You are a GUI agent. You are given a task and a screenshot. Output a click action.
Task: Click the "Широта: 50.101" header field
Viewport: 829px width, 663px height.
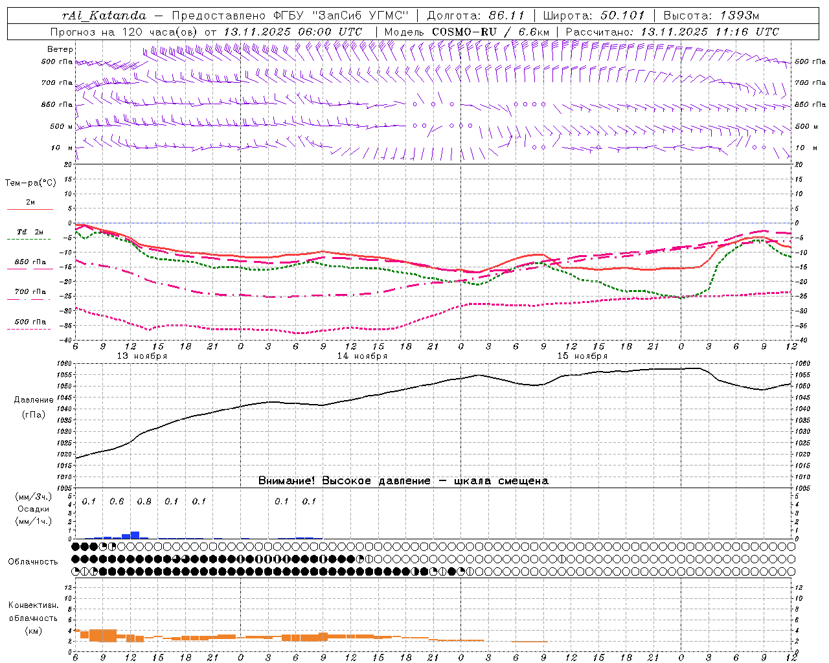point(594,16)
